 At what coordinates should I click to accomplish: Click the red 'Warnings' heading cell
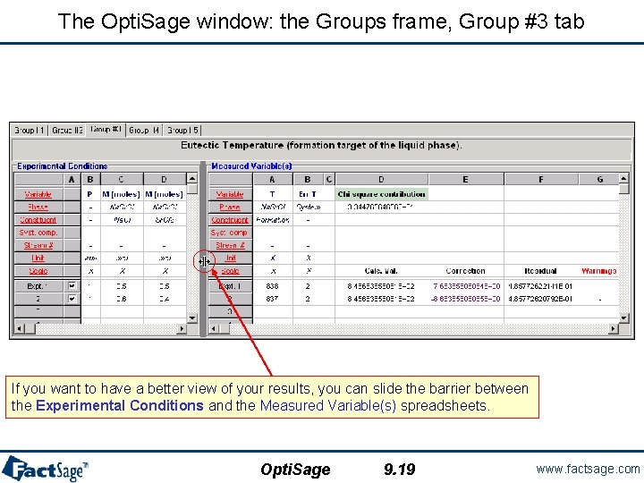tap(598, 271)
